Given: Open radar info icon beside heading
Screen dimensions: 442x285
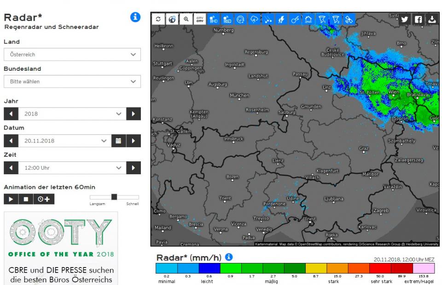Looking at the screenshot, I should click(135, 17).
